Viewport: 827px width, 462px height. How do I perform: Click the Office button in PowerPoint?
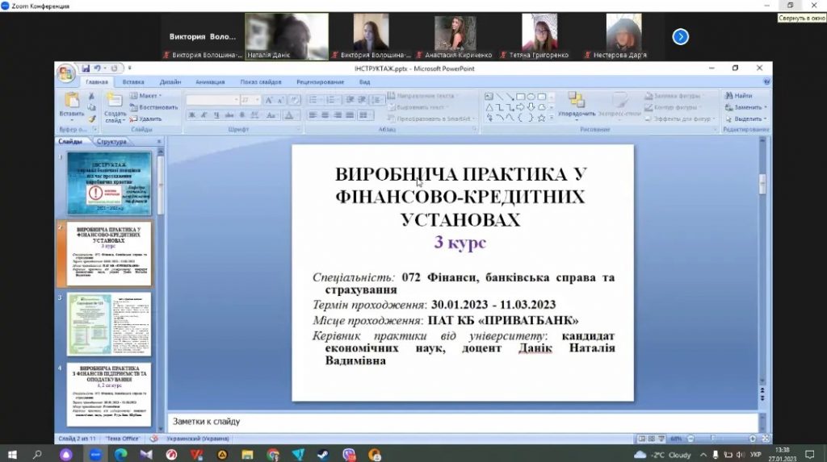[x=65, y=73]
